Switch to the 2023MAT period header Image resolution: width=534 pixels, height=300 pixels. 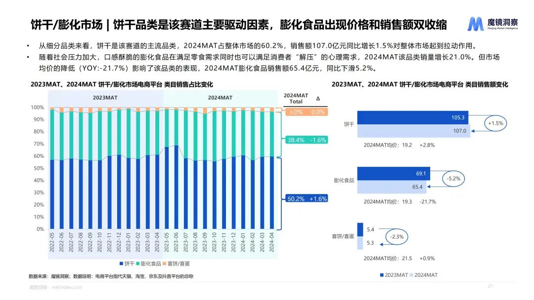[x=106, y=98]
